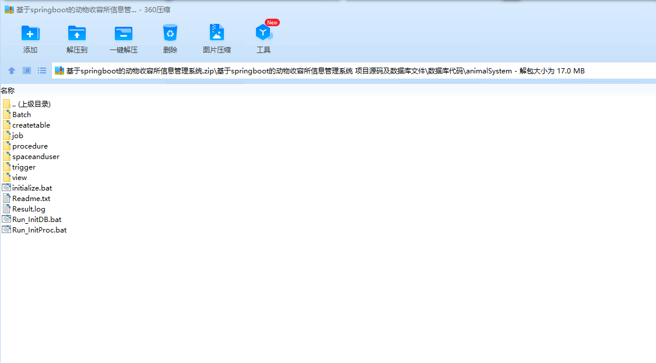Go up one level with the arrow icon

12,71
